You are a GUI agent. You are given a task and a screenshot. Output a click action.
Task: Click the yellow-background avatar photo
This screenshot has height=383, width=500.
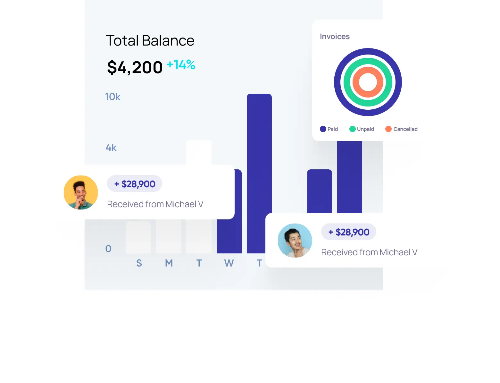(81, 192)
